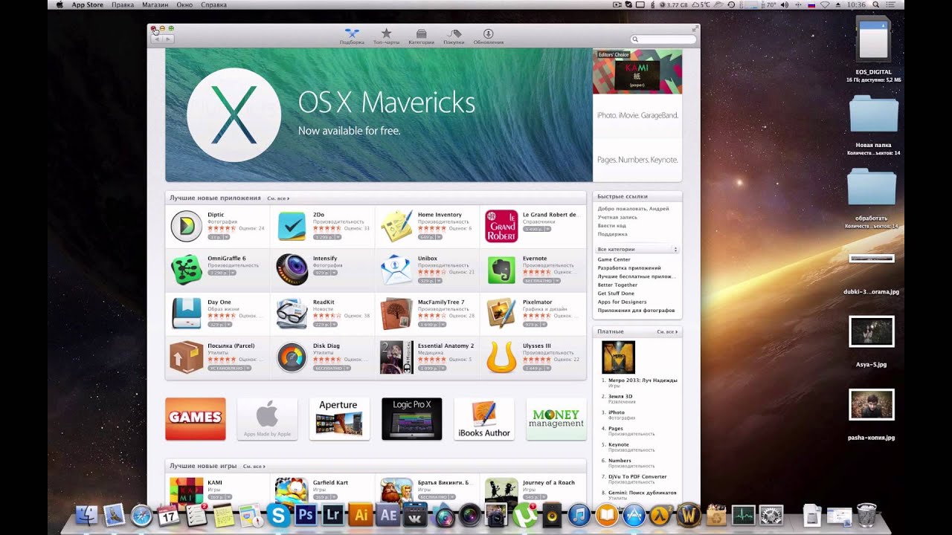952x535 pixels.
Task: Open the iBooks Author tile
Action: 484,419
